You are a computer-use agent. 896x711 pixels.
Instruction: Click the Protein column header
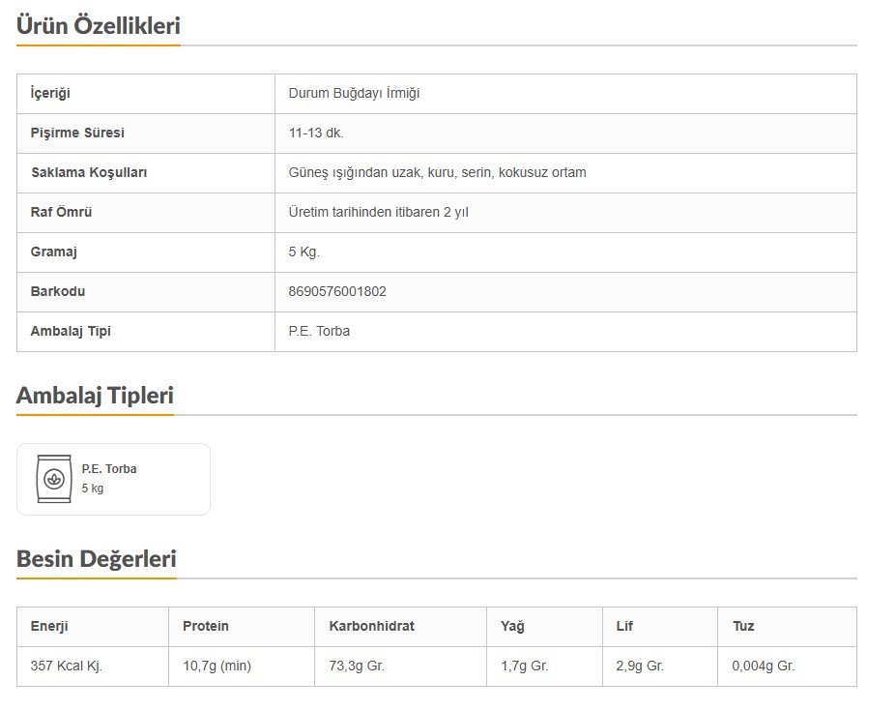[206, 626]
